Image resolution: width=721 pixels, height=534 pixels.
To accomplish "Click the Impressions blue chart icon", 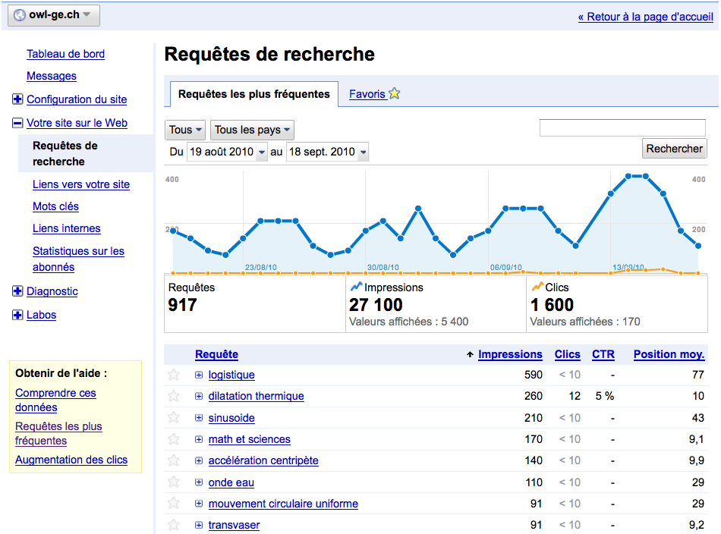I will click(356, 287).
